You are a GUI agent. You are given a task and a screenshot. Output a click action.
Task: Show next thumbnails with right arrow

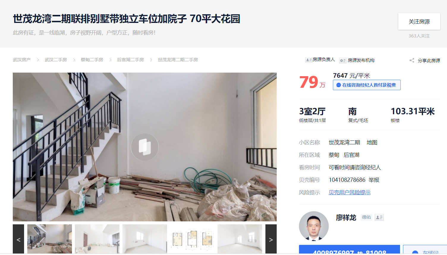coord(271,240)
